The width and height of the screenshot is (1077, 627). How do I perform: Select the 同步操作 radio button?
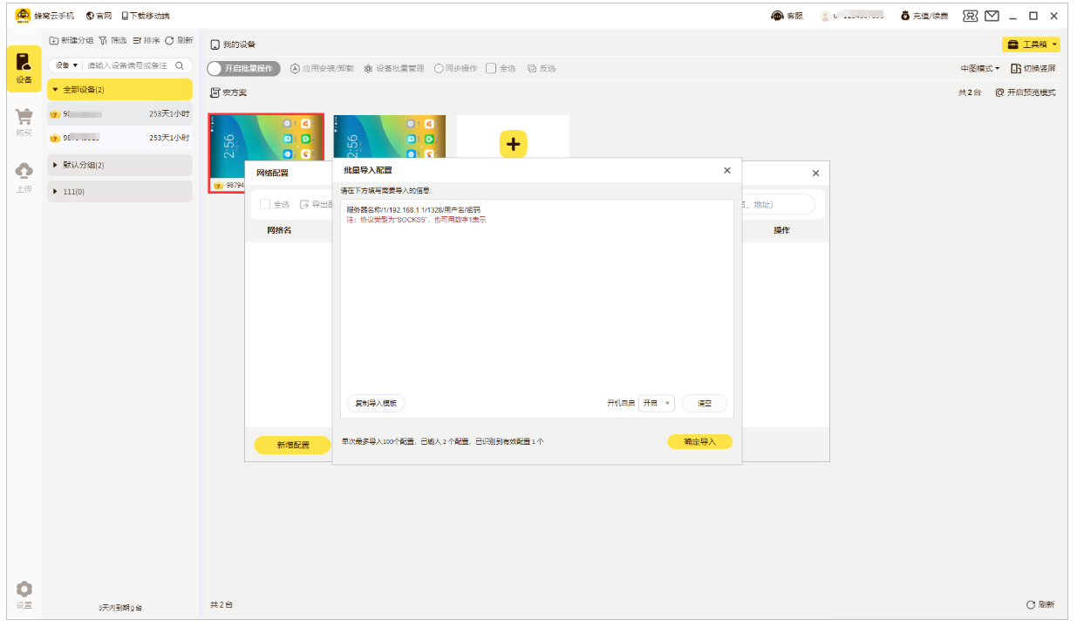439,69
